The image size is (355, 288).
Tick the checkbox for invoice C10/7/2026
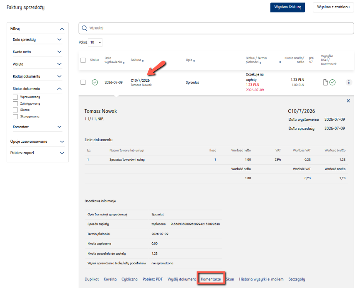point(83,82)
